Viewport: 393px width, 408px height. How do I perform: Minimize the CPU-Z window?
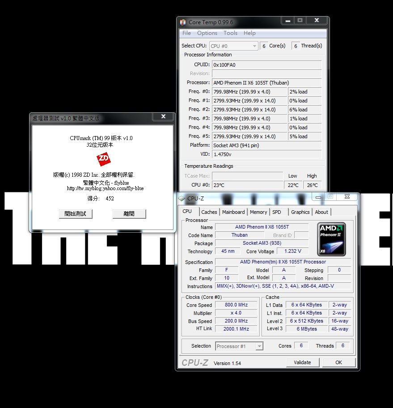point(318,197)
